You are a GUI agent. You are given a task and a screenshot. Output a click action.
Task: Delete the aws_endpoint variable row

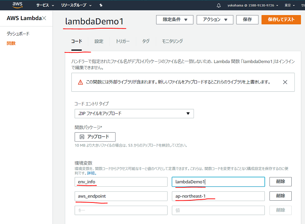coord(281,196)
